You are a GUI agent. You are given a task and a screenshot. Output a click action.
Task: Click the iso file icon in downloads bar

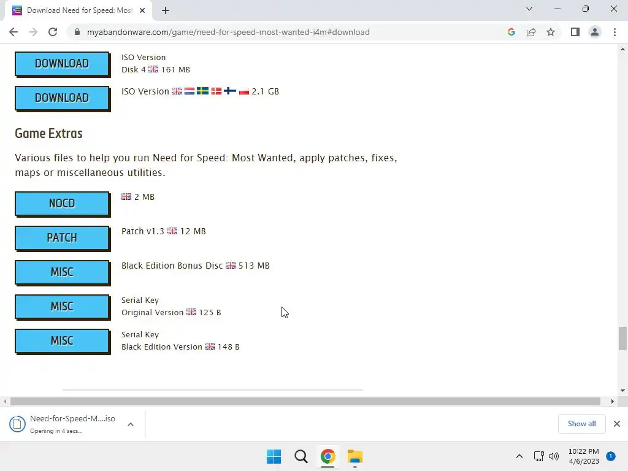coord(17,424)
